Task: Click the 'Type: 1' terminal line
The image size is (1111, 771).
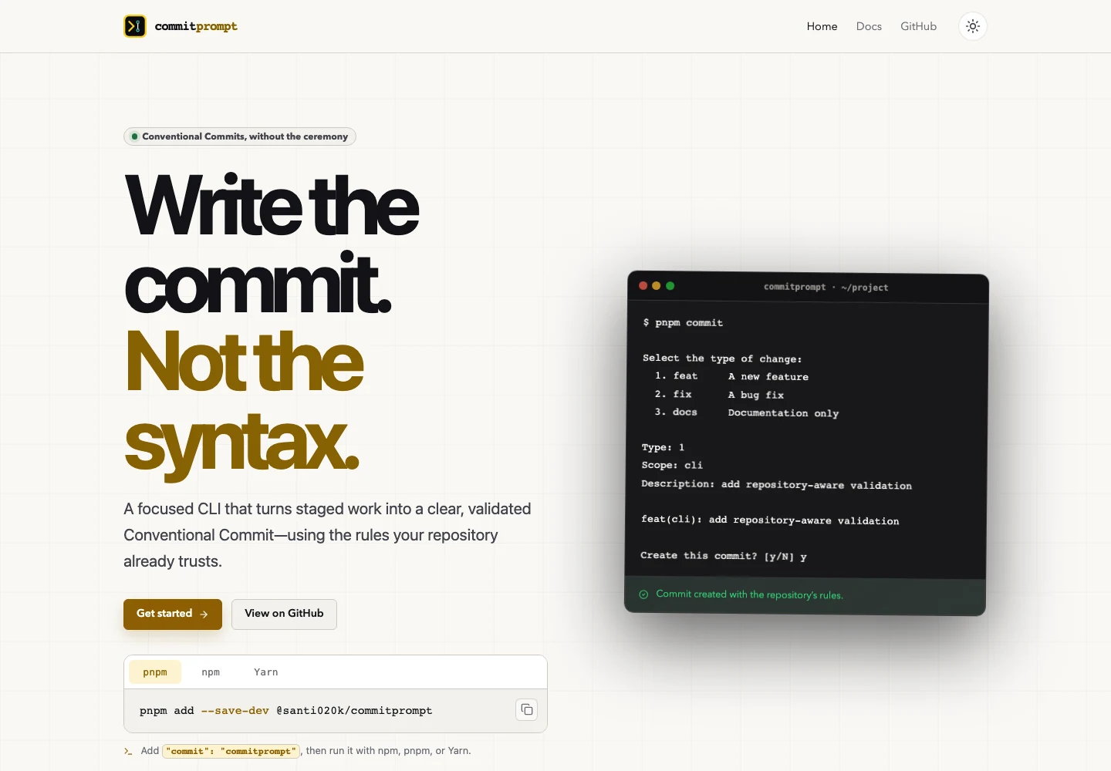Action: 663,447
